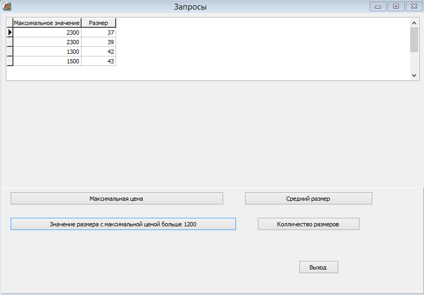Click the Максимальное значение column header
This screenshot has height=295, width=424.
click(47, 23)
